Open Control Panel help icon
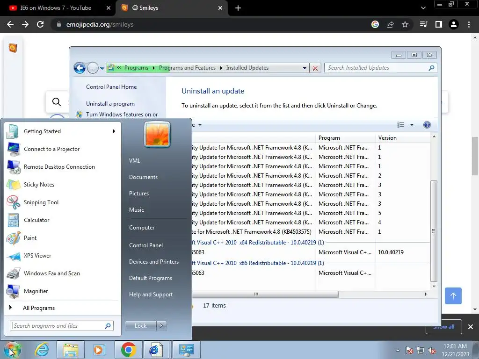 [427, 125]
